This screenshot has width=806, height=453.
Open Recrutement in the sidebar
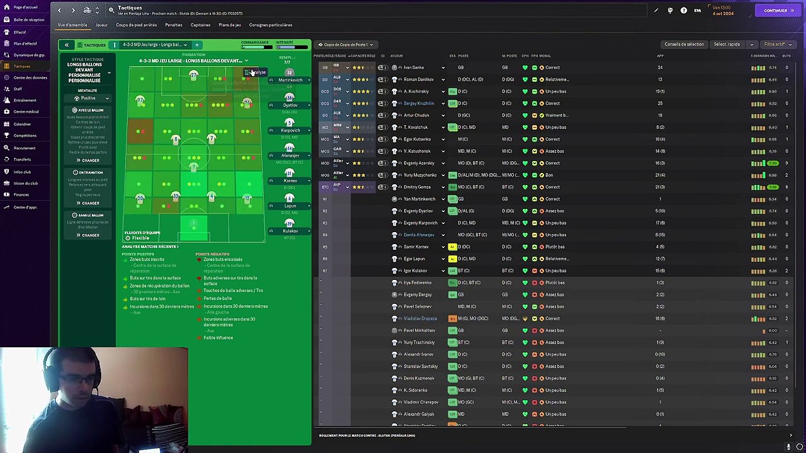(24, 148)
